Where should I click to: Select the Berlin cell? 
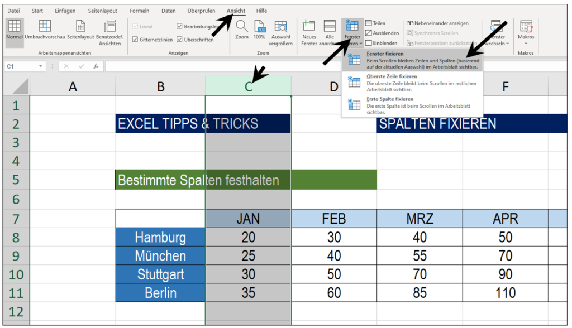pos(160,293)
